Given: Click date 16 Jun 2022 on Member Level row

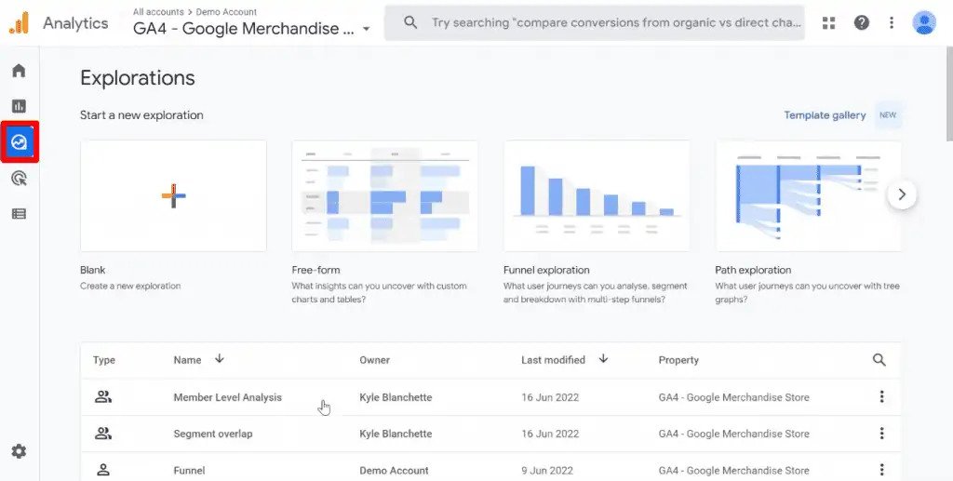Looking at the screenshot, I should click(x=550, y=397).
